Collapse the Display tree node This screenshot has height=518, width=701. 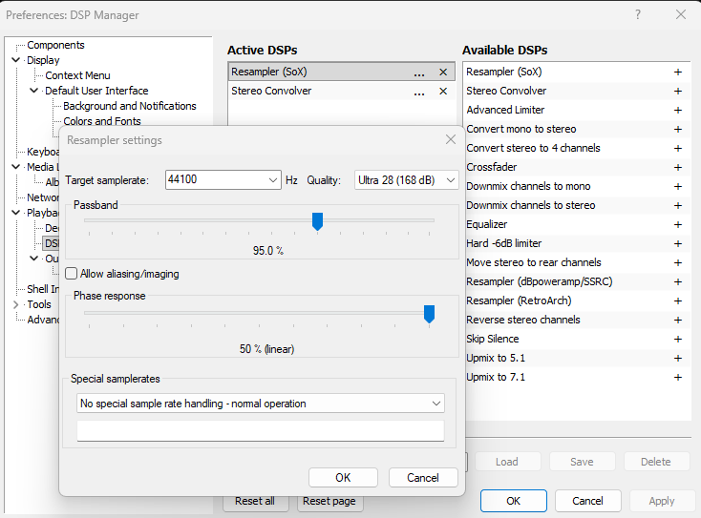tap(16, 60)
